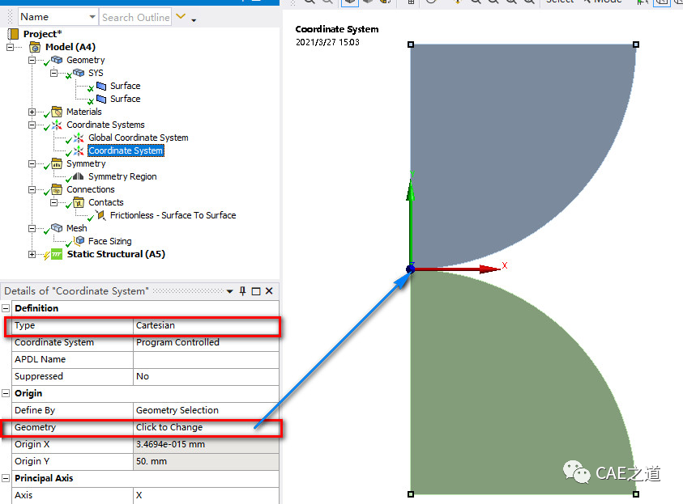Click the second Surface body icon
Viewport: 683px width, 504px height.
pos(101,99)
